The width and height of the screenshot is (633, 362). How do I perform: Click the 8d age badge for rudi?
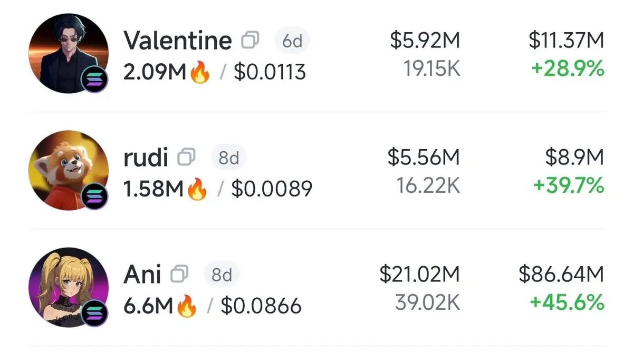[x=228, y=158]
